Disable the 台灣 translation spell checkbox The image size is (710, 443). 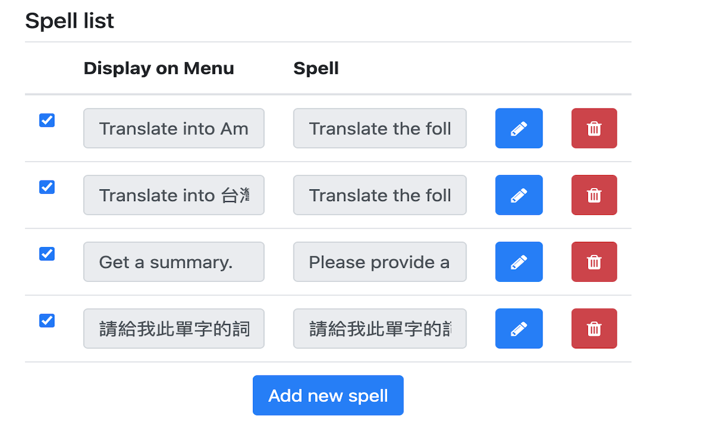(x=47, y=187)
